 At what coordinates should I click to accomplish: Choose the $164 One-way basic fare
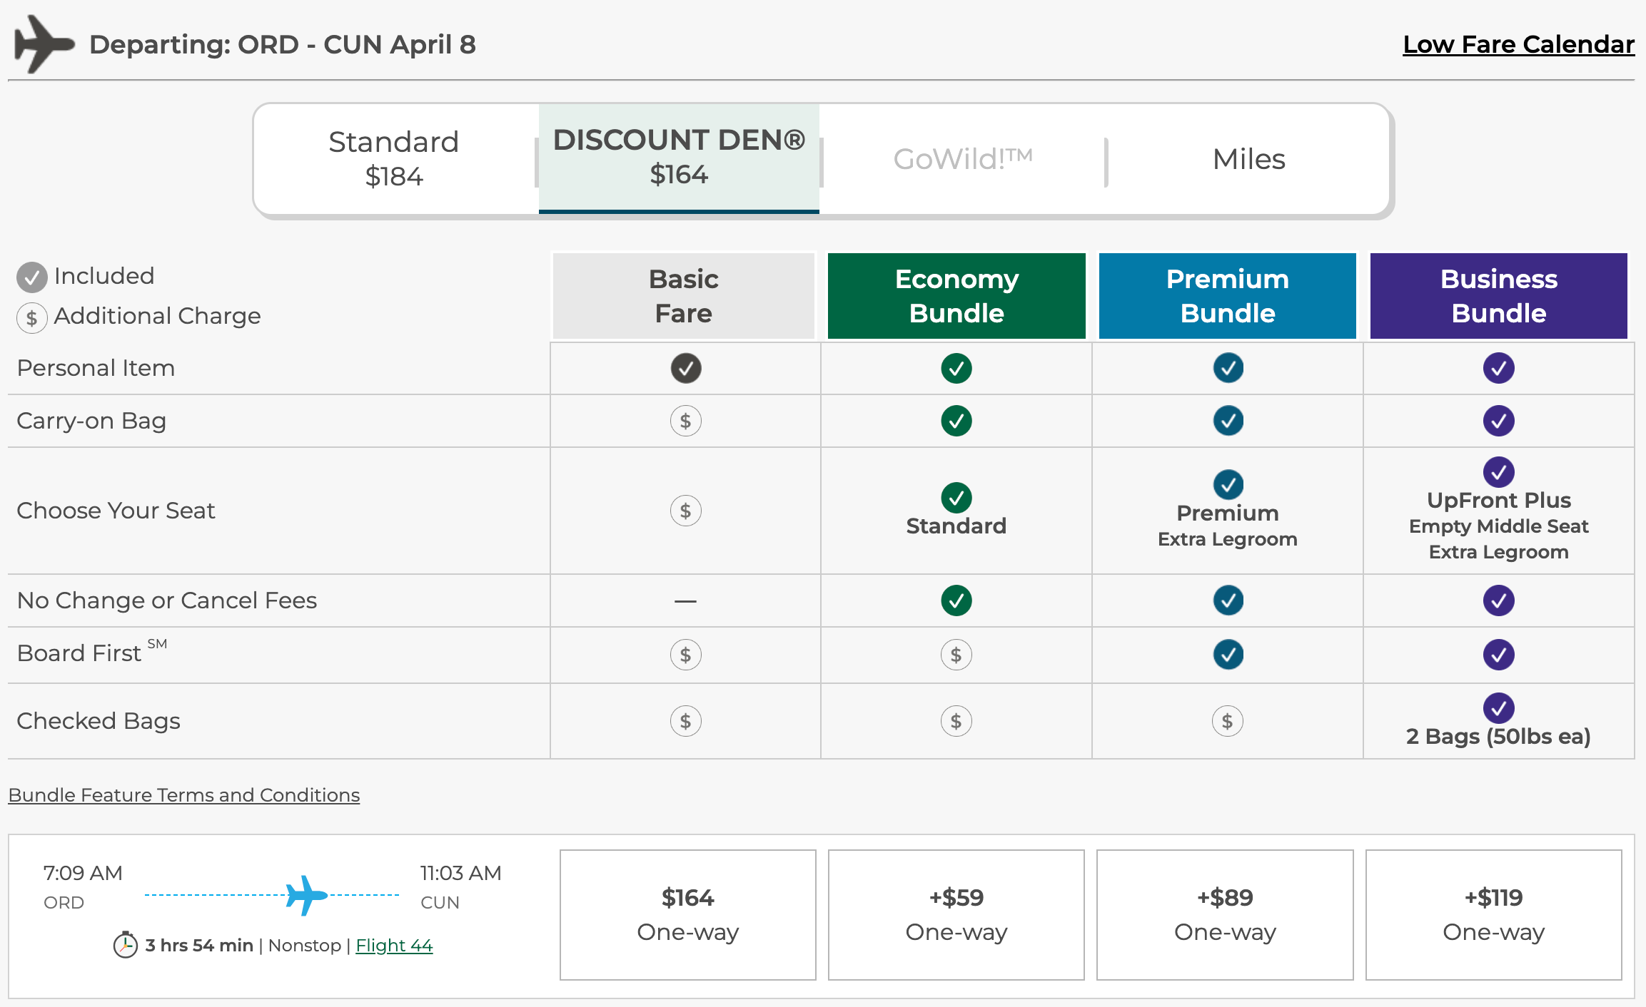687,914
